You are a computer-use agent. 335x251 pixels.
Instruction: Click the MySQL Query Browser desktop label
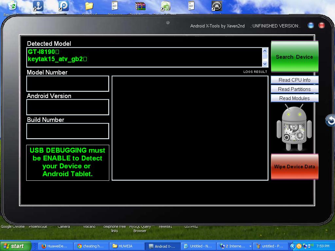[x=140, y=228]
